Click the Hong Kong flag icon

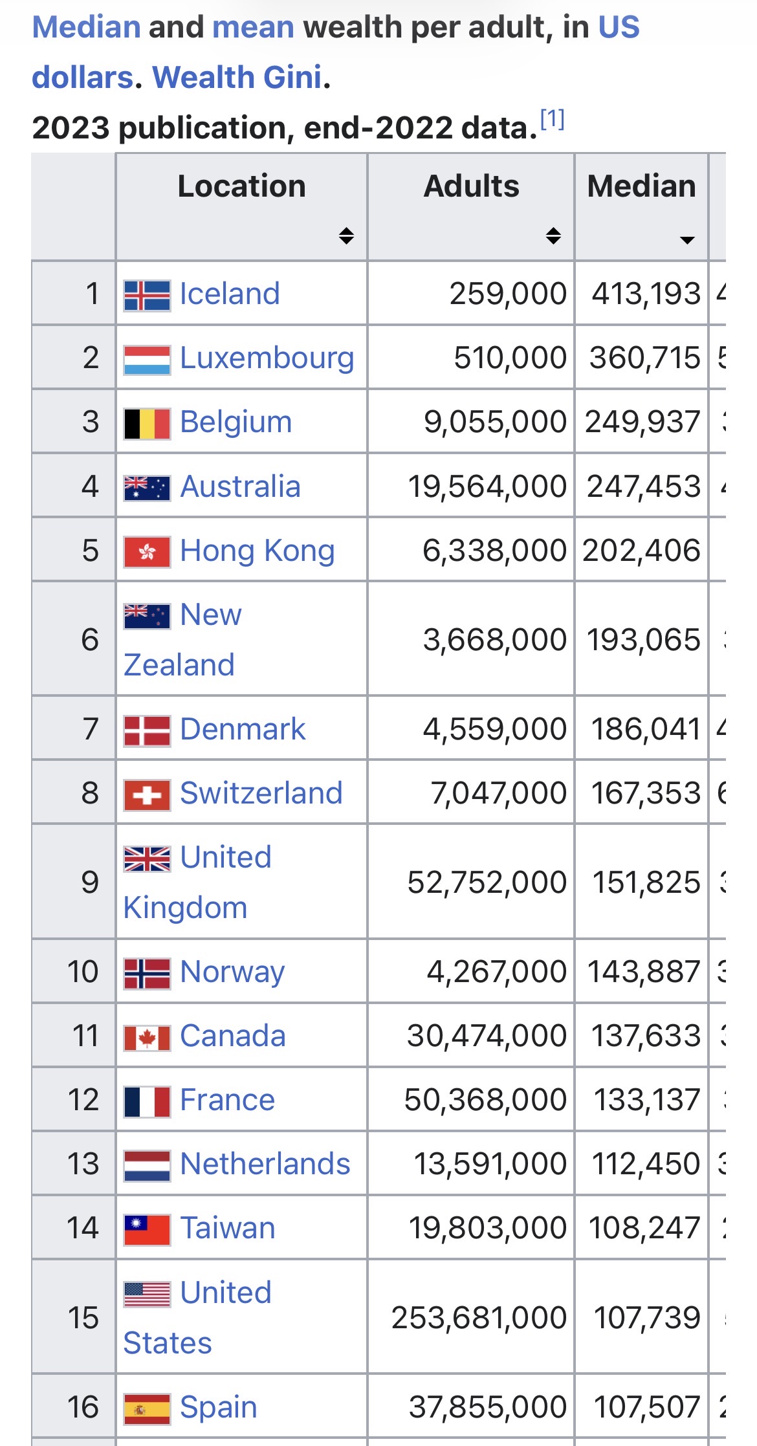click(x=148, y=552)
